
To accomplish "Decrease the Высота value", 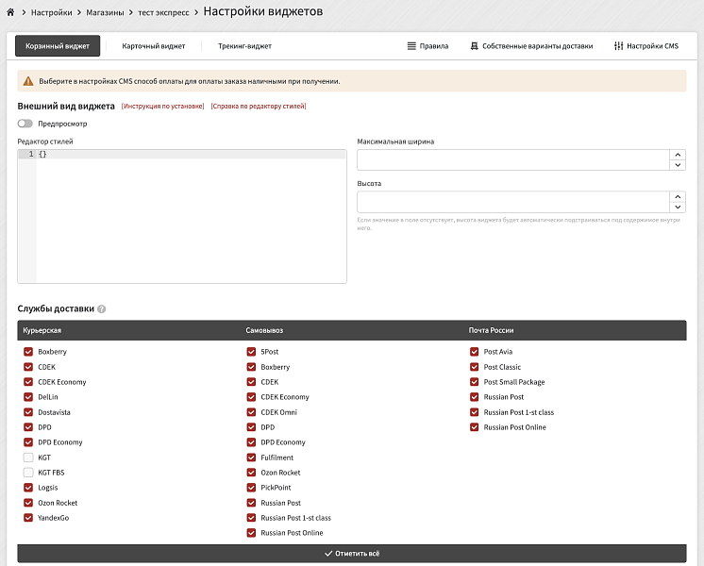I will coord(677,208).
